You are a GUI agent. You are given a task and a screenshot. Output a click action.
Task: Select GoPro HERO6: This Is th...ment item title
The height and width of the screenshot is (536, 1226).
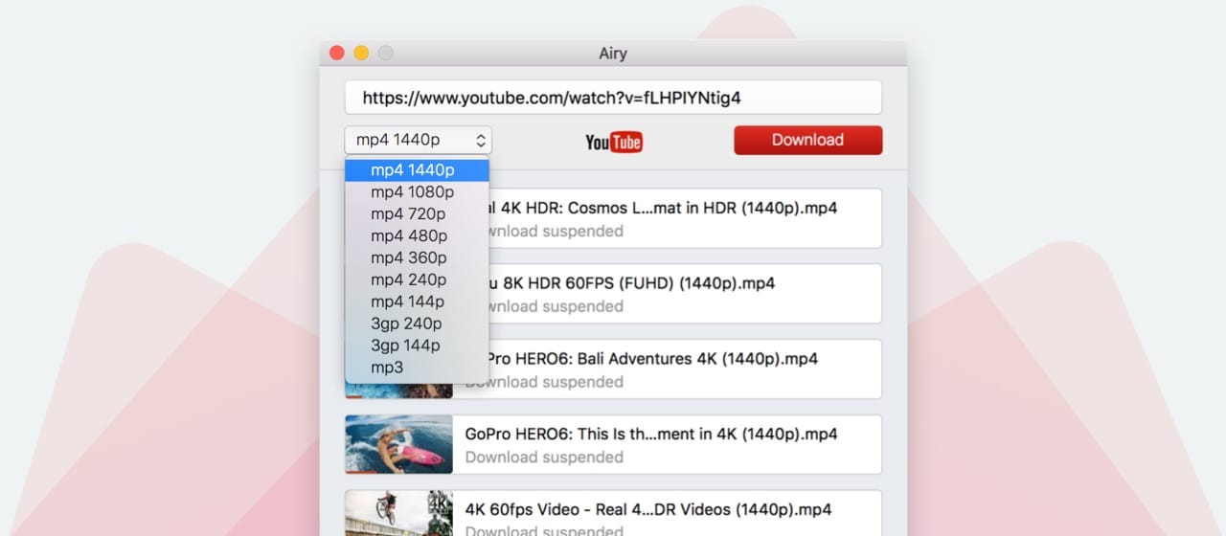tap(651, 434)
